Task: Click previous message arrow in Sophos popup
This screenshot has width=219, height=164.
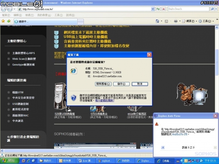Action: point(163,147)
